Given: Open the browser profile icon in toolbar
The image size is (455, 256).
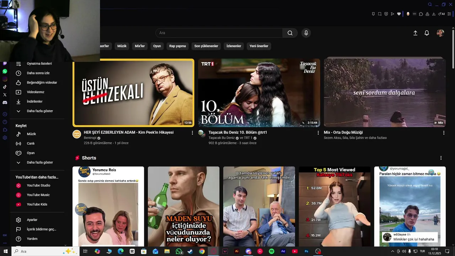Looking at the screenshot, I should (427, 14).
